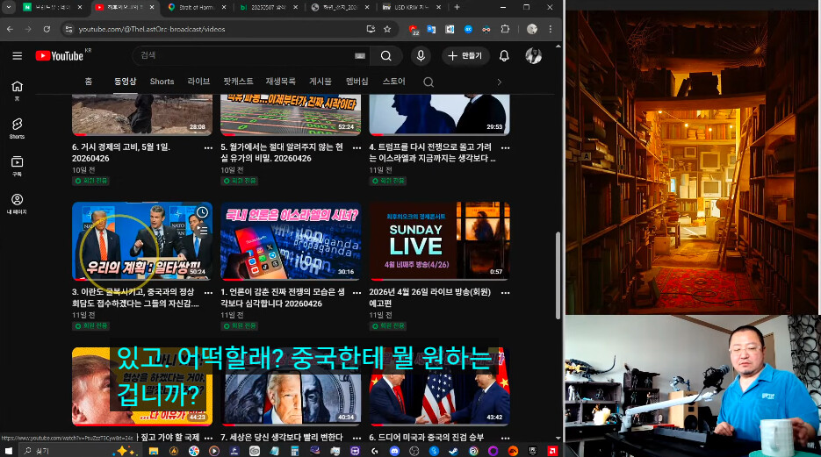Switch to the 홈 channel tab
Image resolution: width=821 pixels, height=457 pixels.
pos(89,82)
